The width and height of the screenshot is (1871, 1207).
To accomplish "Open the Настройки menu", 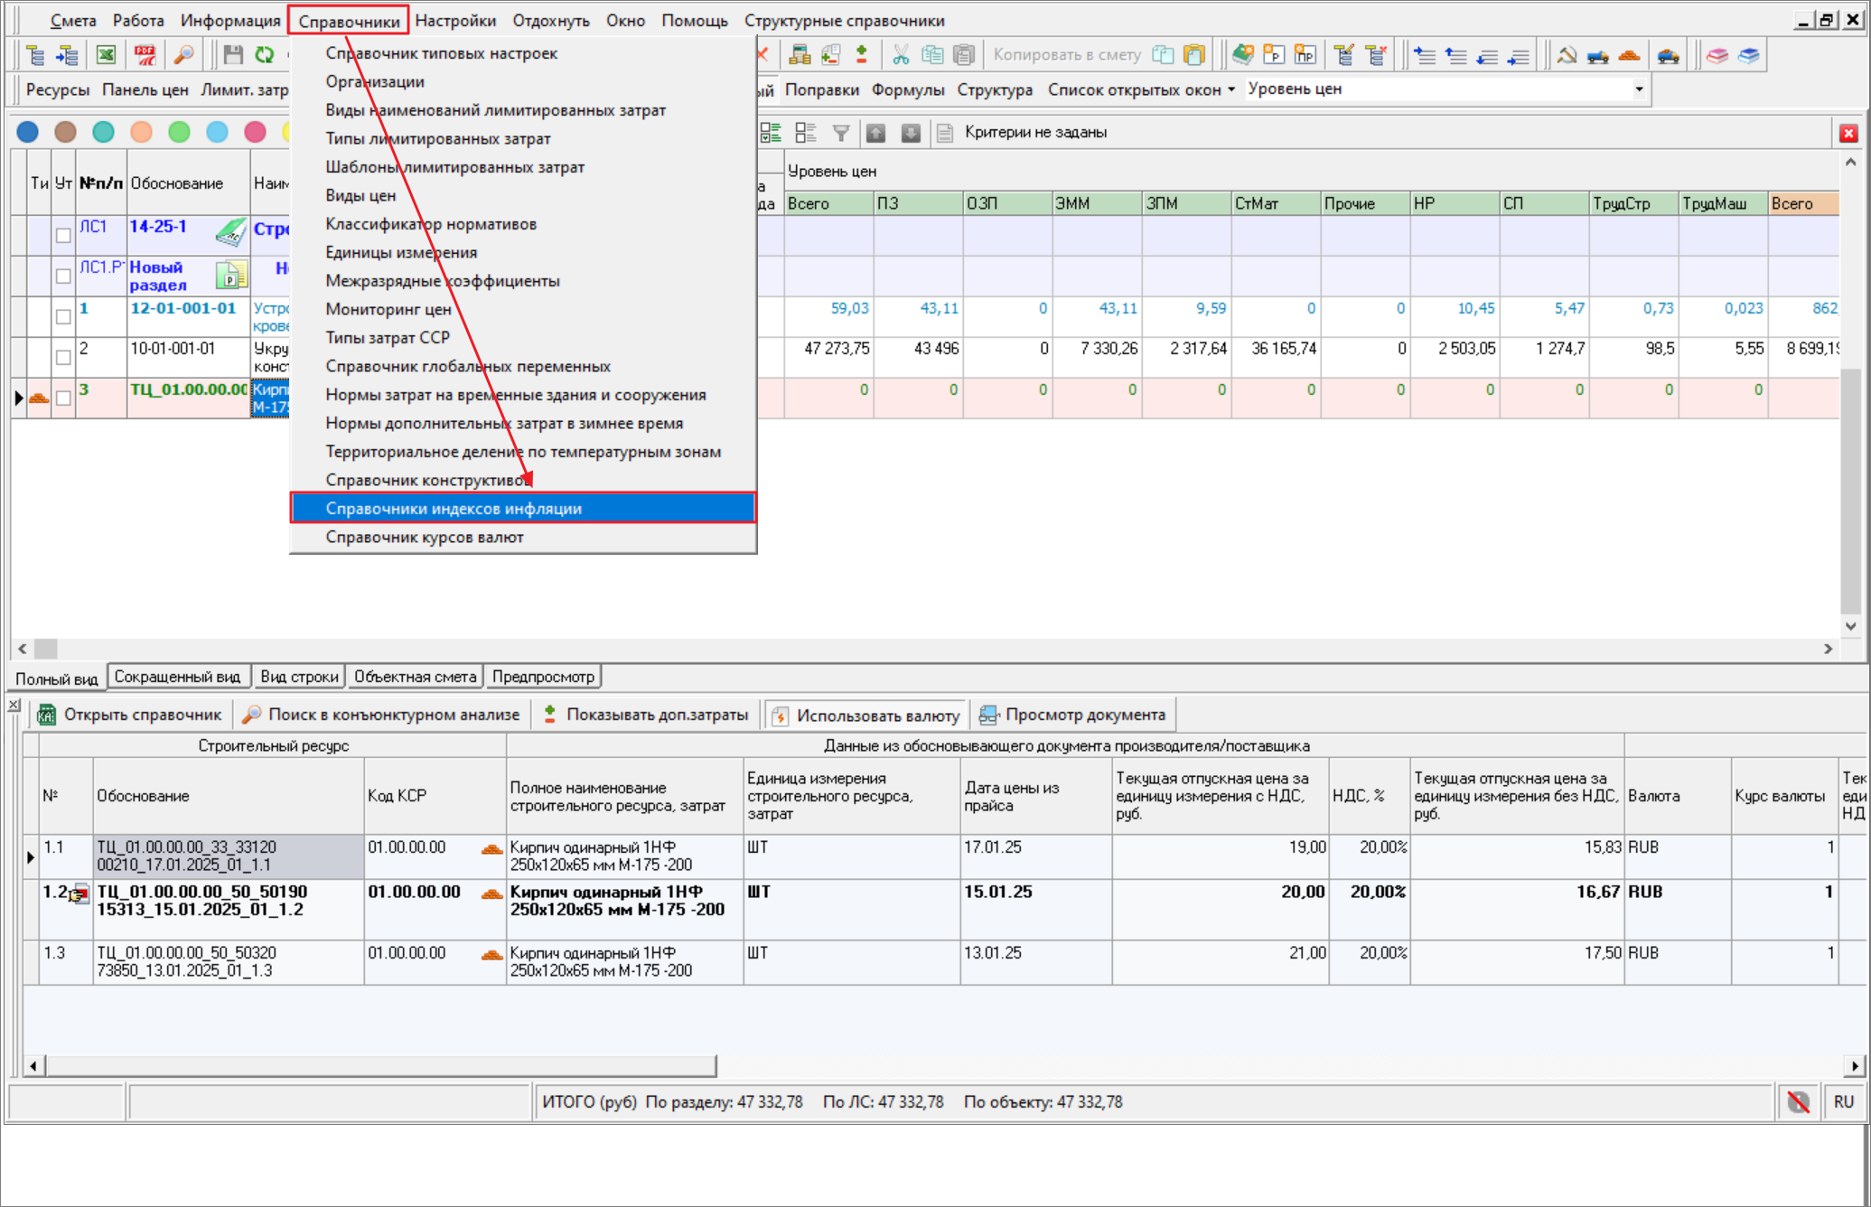I will pos(455,20).
